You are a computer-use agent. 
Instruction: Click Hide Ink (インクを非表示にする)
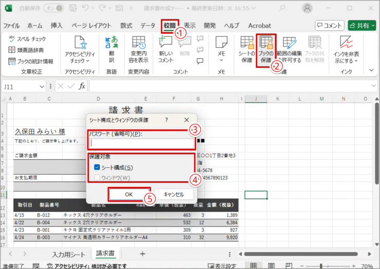[346, 50]
